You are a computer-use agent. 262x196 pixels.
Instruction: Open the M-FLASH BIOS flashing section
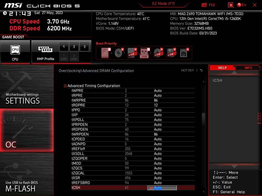pos(27,174)
